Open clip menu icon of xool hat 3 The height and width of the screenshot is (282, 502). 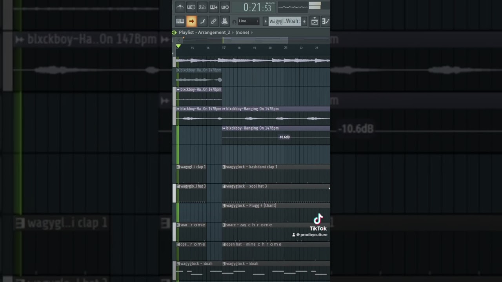point(224,186)
